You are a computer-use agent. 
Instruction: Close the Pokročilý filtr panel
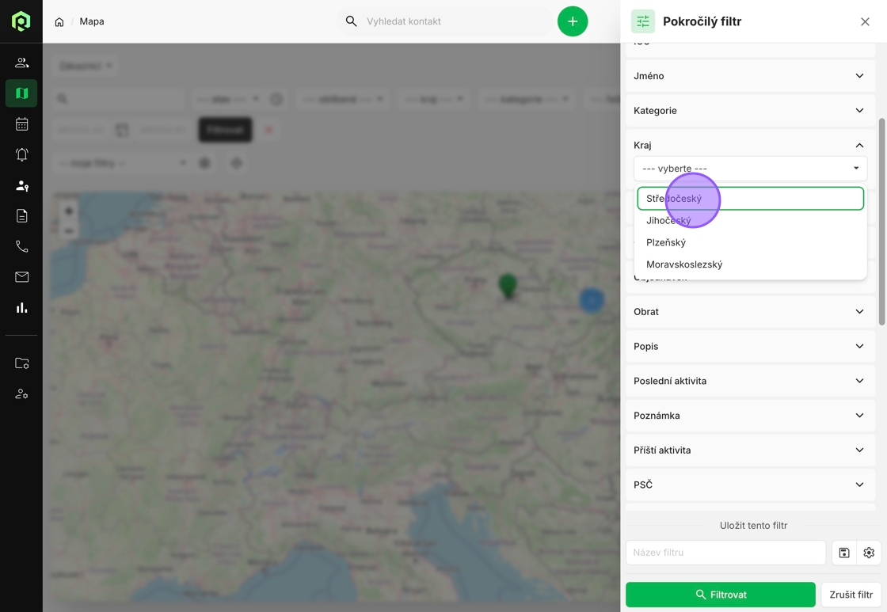865,21
